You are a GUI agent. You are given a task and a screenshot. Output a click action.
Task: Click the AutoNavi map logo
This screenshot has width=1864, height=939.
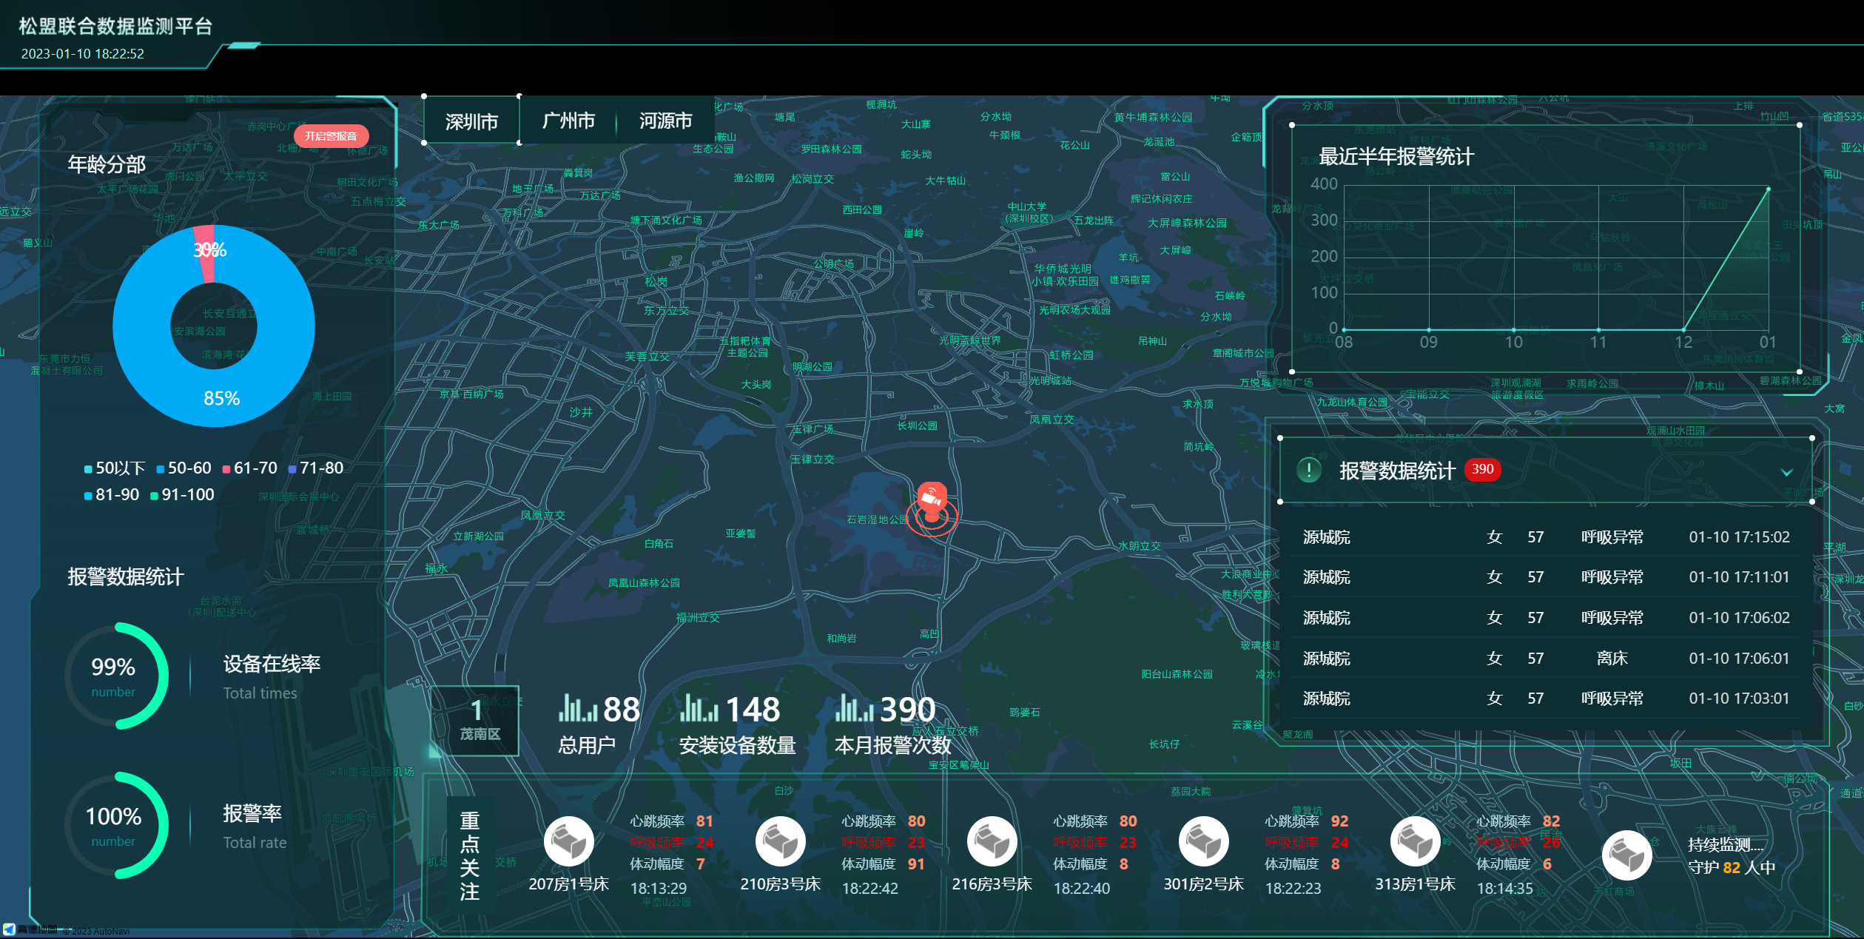30,929
